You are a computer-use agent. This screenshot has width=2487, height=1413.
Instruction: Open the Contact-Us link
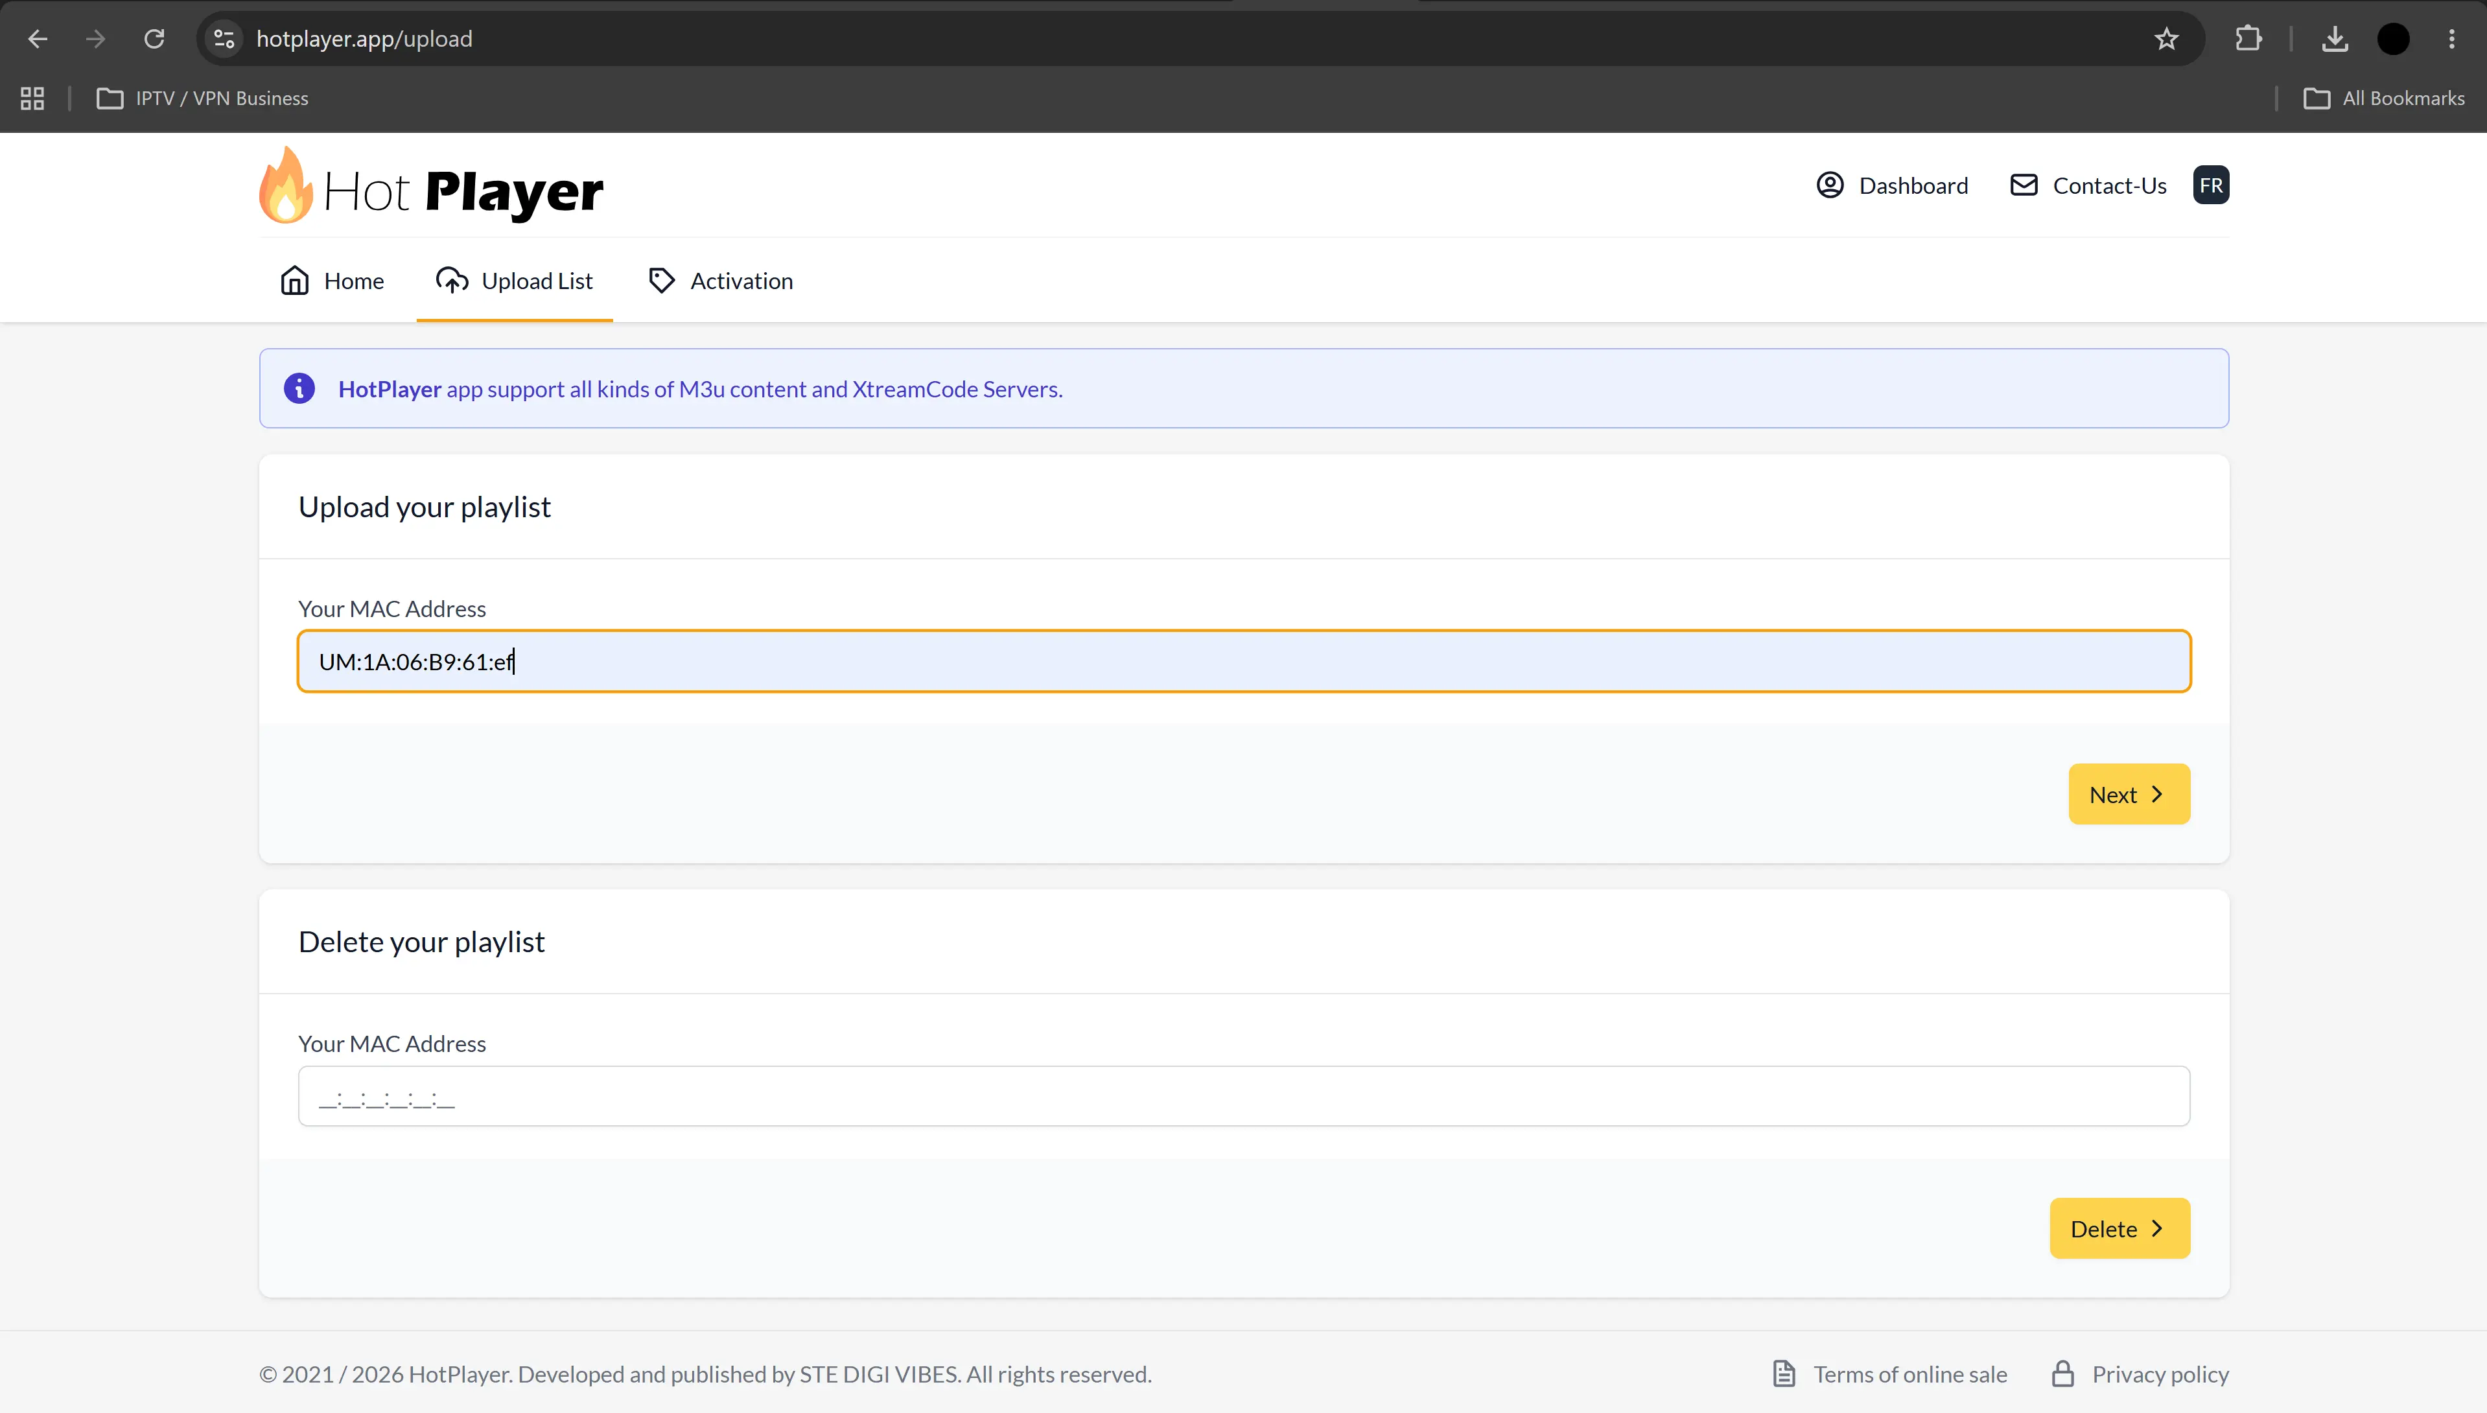(x=2088, y=185)
